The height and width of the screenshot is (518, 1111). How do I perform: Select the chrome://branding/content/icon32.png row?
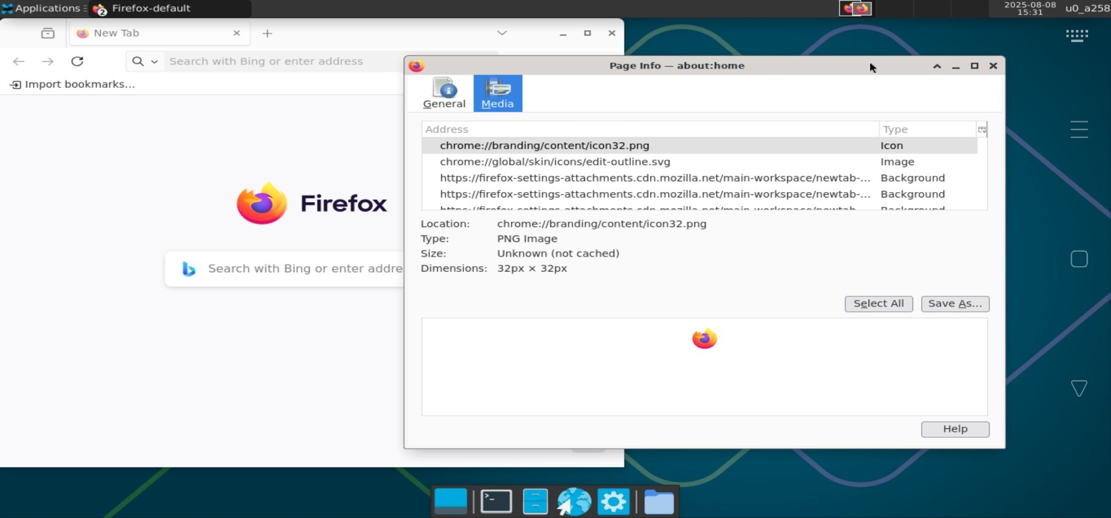point(700,145)
